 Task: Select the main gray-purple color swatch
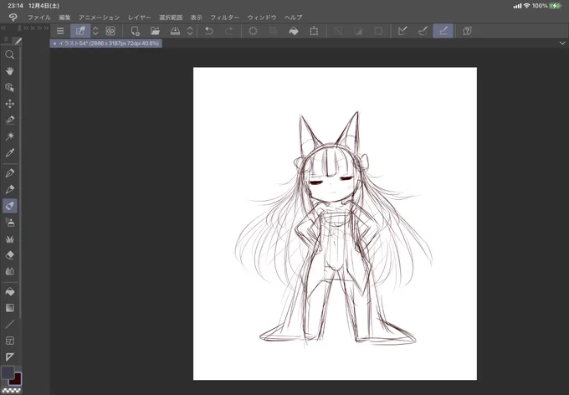coord(8,372)
